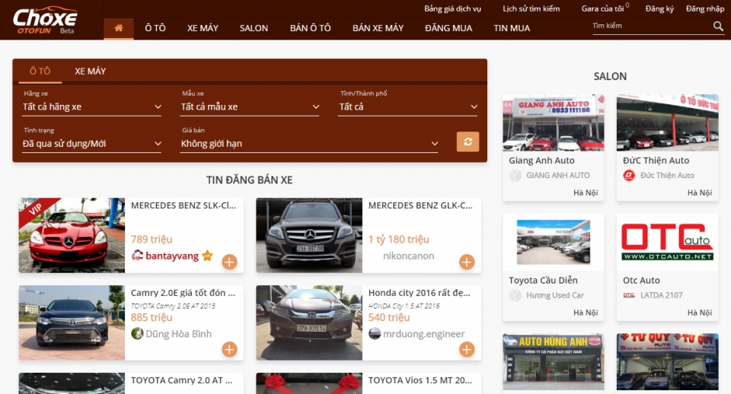Open the Hãng xe dropdown
Image resolution: width=731 pixels, height=394 pixels.
tap(92, 106)
